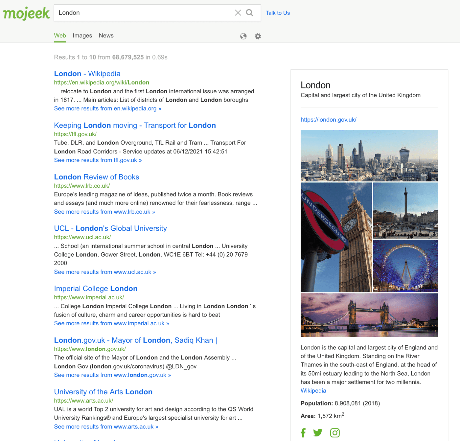Open the region/globe icon
The image size is (460, 441).
tap(243, 36)
